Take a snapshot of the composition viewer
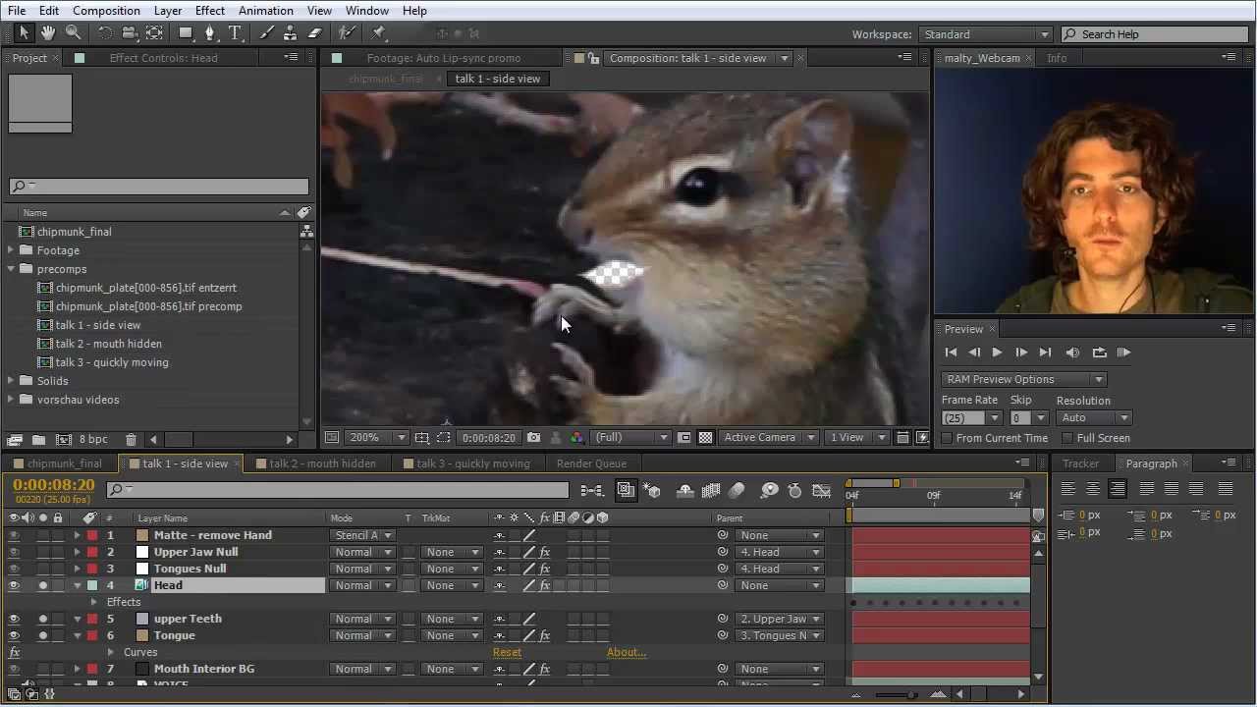Viewport: 1257px width, 707px height. pos(533,438)
